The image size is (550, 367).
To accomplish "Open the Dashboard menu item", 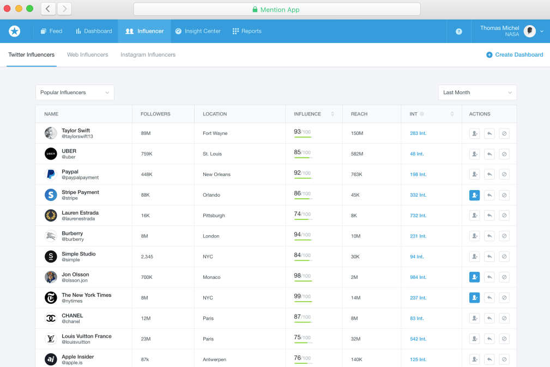I will coord(94,31).
